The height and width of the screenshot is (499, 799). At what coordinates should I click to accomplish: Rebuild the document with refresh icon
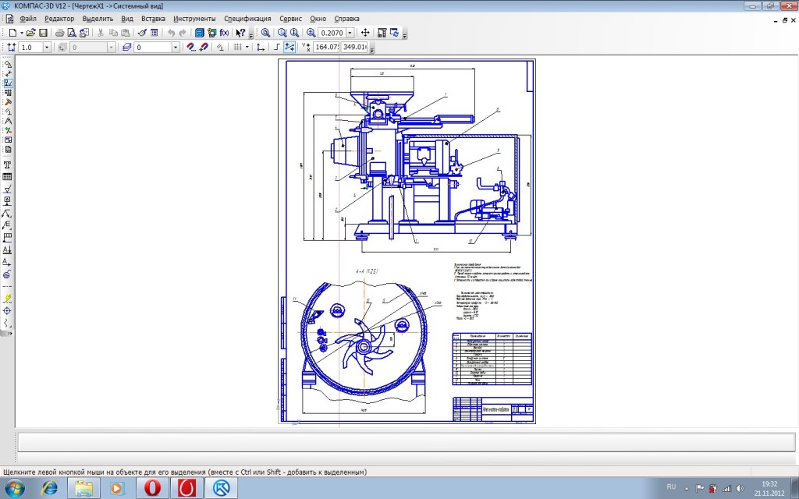394,33
